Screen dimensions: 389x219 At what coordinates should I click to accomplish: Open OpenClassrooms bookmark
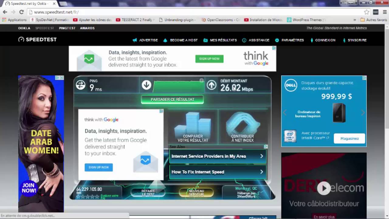[221, 20]
